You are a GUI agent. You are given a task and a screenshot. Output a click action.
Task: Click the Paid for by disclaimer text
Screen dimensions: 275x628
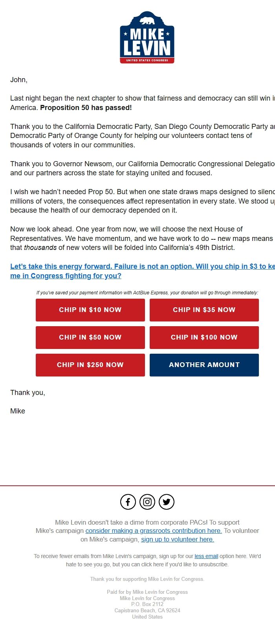(x=147, y=591)
